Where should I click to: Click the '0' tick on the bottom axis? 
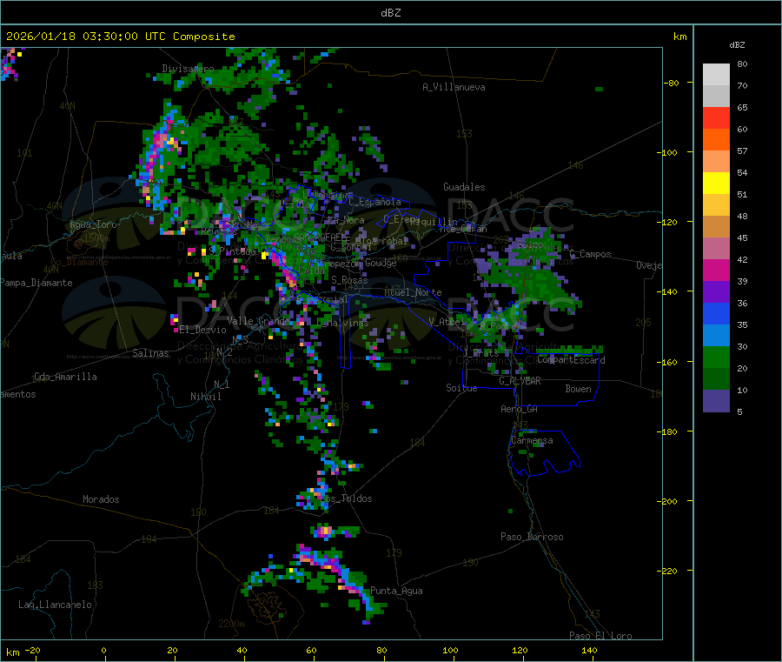pos(103,651)
